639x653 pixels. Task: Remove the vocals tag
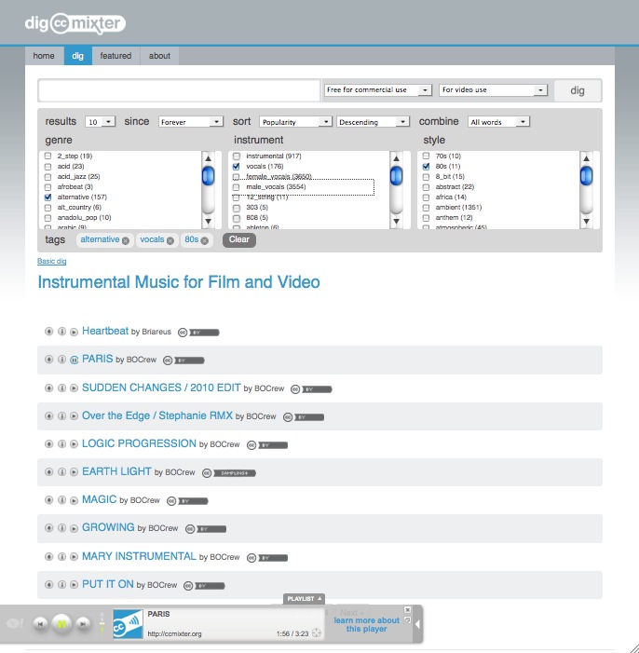[x=170, y=240]
